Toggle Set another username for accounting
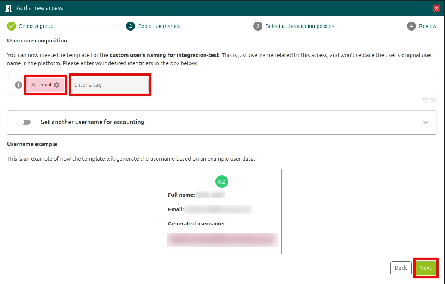The width and height of the screenshot is (445, 284). [24, 122]
